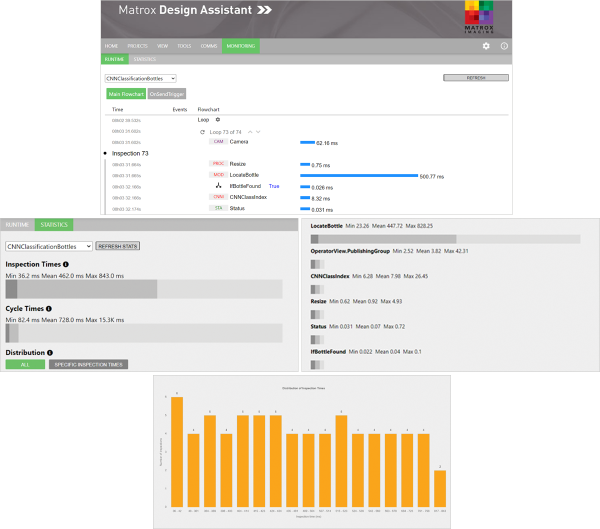Open the PROJECTS menu
This screenshot has height=529, width=600.
point(137,46)
